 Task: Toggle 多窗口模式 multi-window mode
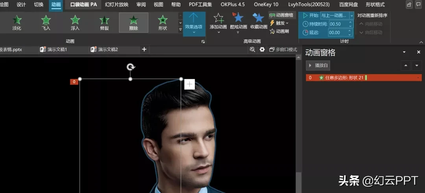tap(283, 50)
